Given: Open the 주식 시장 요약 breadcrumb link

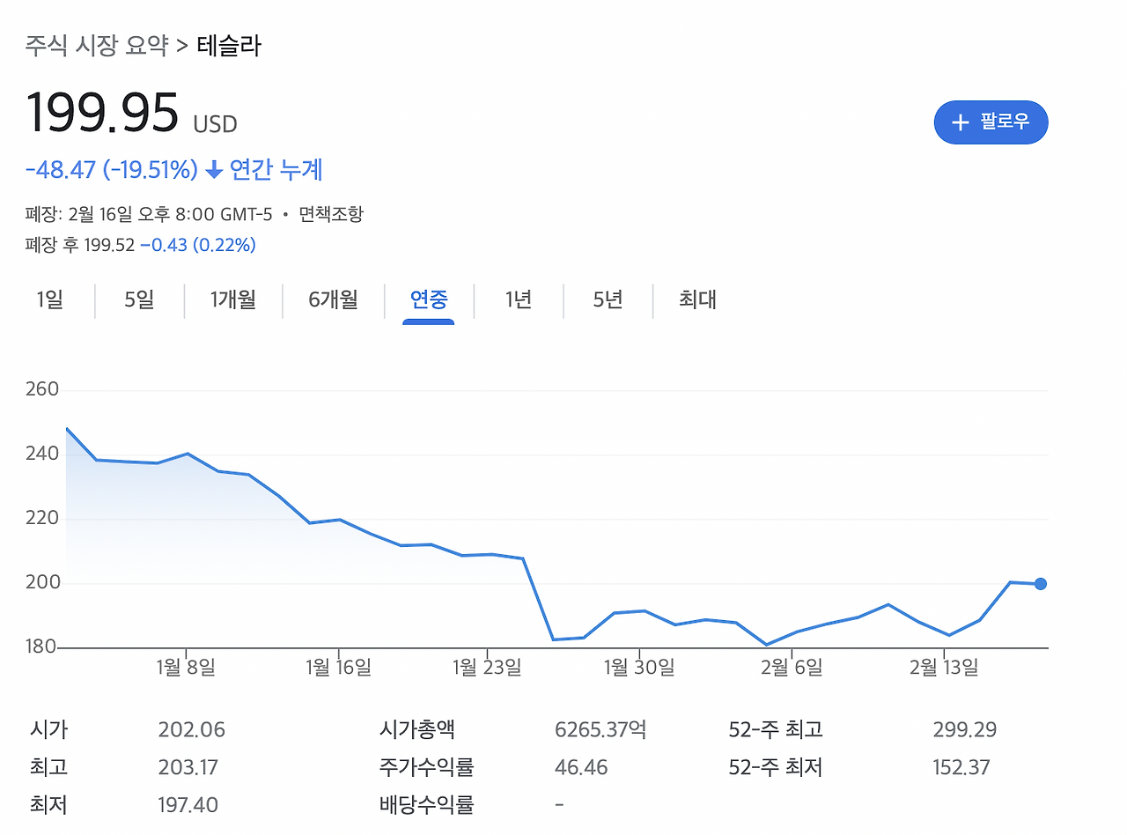Looking at the screenshot, I should [x=96, y=42].
